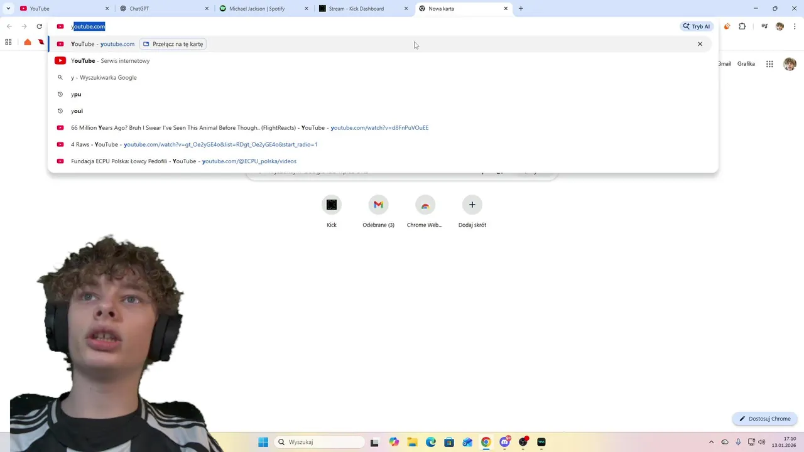Click the taskbar Wyszukaj search box
Viewport: 804px width, 452px height.
[320, 442]
